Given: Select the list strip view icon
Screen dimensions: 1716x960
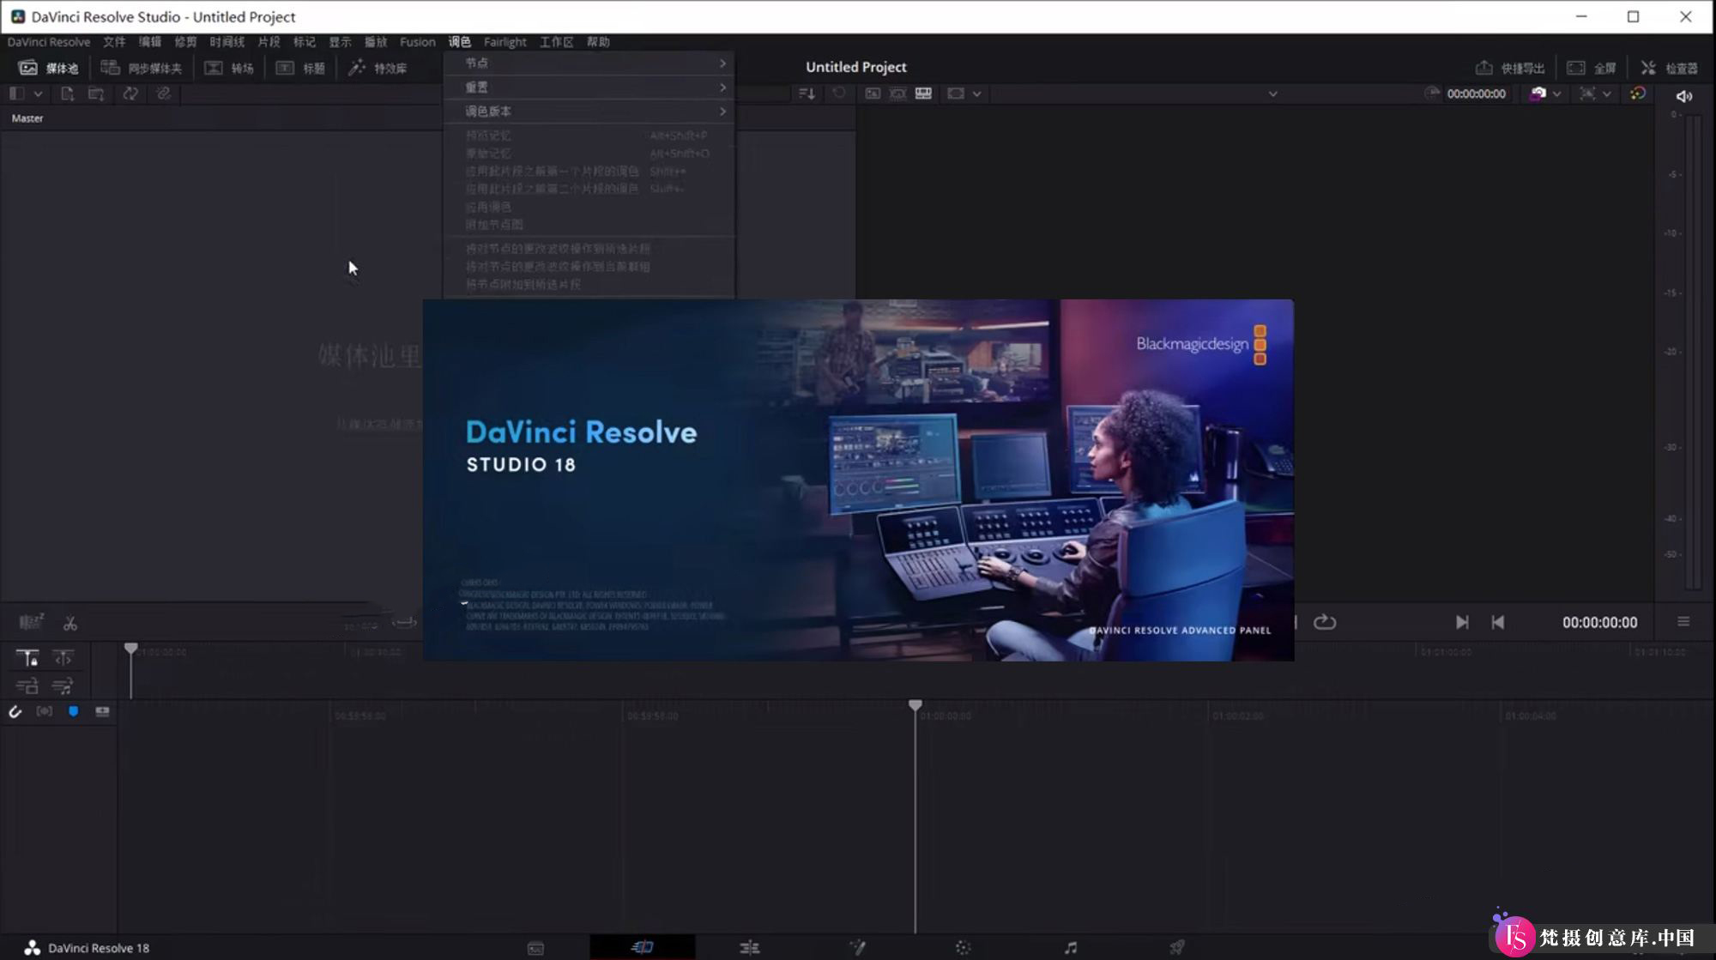Looking at the screenshot, I should 923,94.
